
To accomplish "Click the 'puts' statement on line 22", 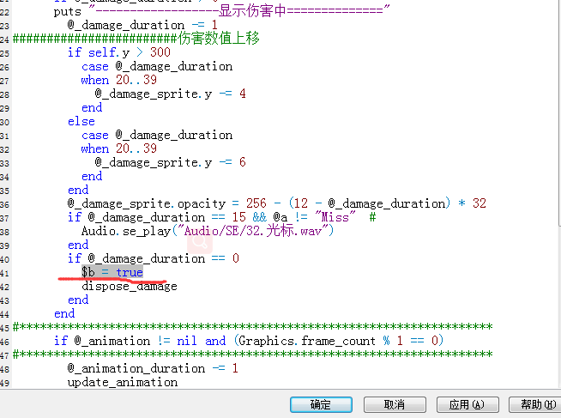I will (221, 11).
